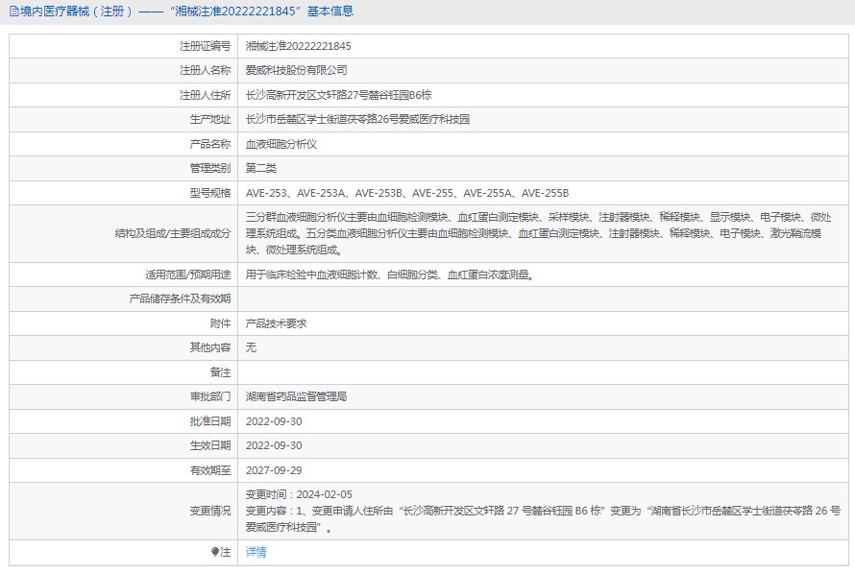Click intended use text 用于临床检验中血液细胞计数
Viewport: 855px width, 573px height.
pyautogui.click(x=389, y=275)
